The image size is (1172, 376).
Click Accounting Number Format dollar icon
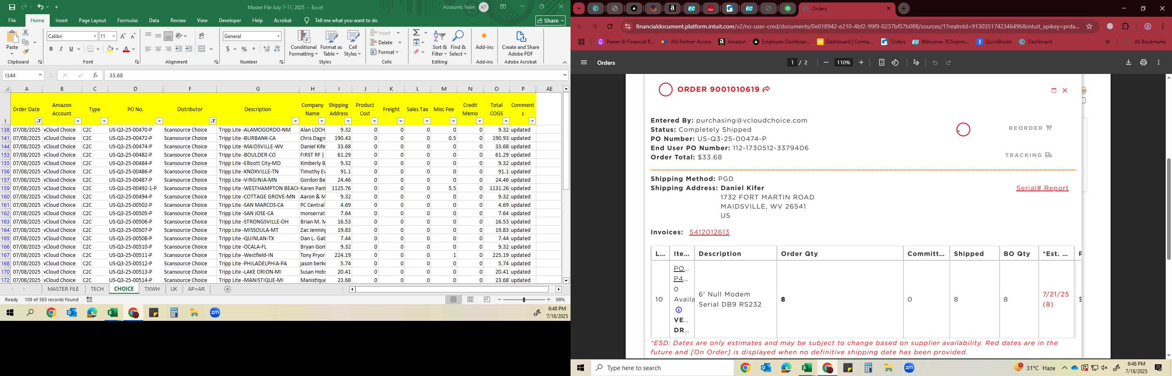tap(228, 49)
